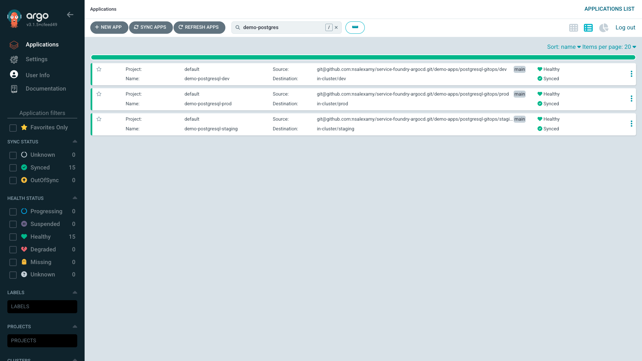
Task: Click the NEW APP button
Action: pos(109,27)
